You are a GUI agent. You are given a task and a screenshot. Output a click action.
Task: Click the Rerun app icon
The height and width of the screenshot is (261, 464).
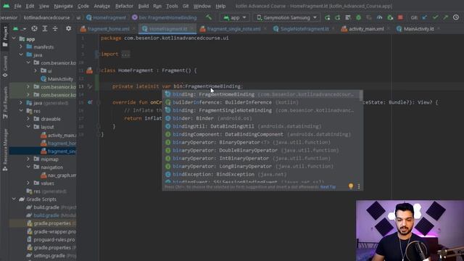(327, 17)
